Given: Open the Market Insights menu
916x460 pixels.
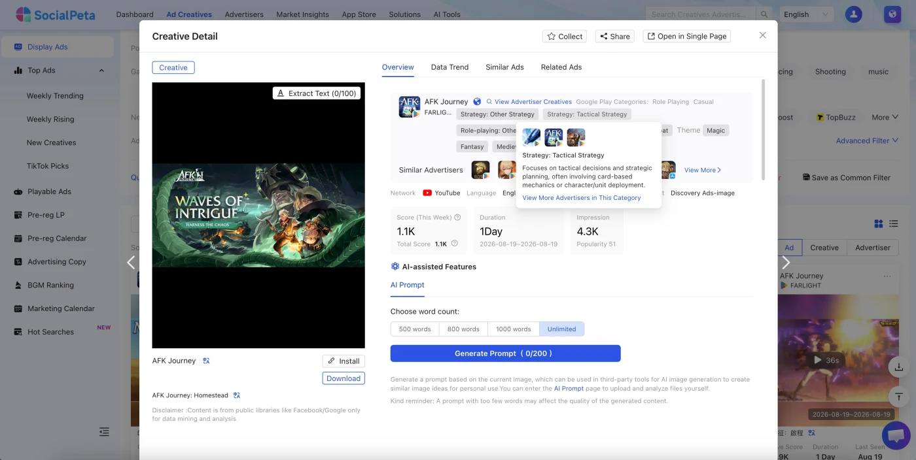Looking at the screenshot, I should (302, 14).
